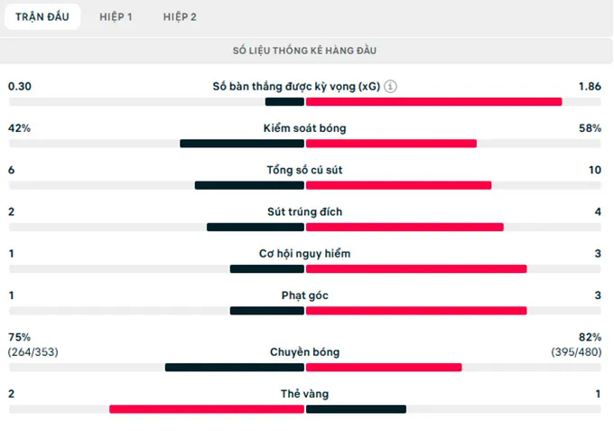Click the dark Kiểm soát bóng possession bar

pyautogui.click(x=242, y=144)
